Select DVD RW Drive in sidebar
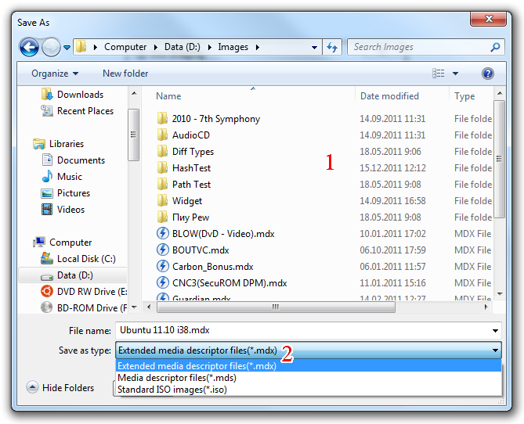The height and width of the screenshot is (424, 524). [91, 292]
